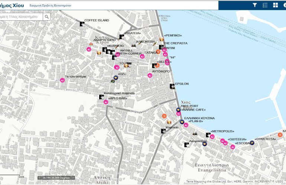Select the TO P… beer mug marker
286x185 pixels.
point(126,65)
